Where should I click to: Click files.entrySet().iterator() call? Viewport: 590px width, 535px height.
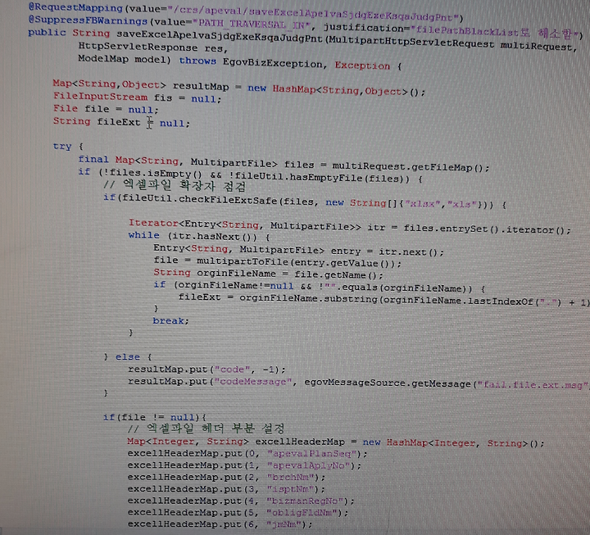pyautogui.click(x=487, y=229)
